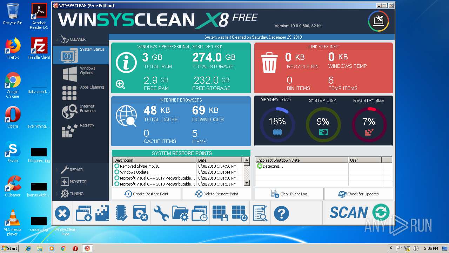Click the magnifier plus zoom icon
This screenshot has height=253, width=449.
tap(120, 84)
